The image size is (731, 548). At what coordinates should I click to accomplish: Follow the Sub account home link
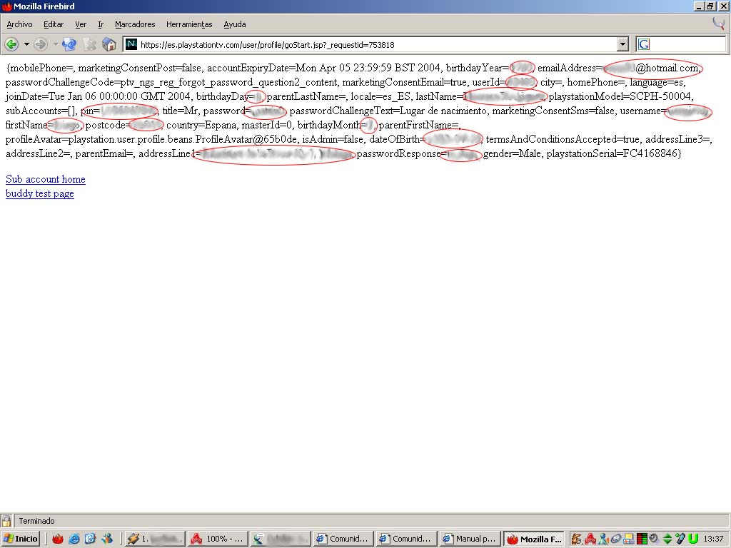click(x=46, y=179)
